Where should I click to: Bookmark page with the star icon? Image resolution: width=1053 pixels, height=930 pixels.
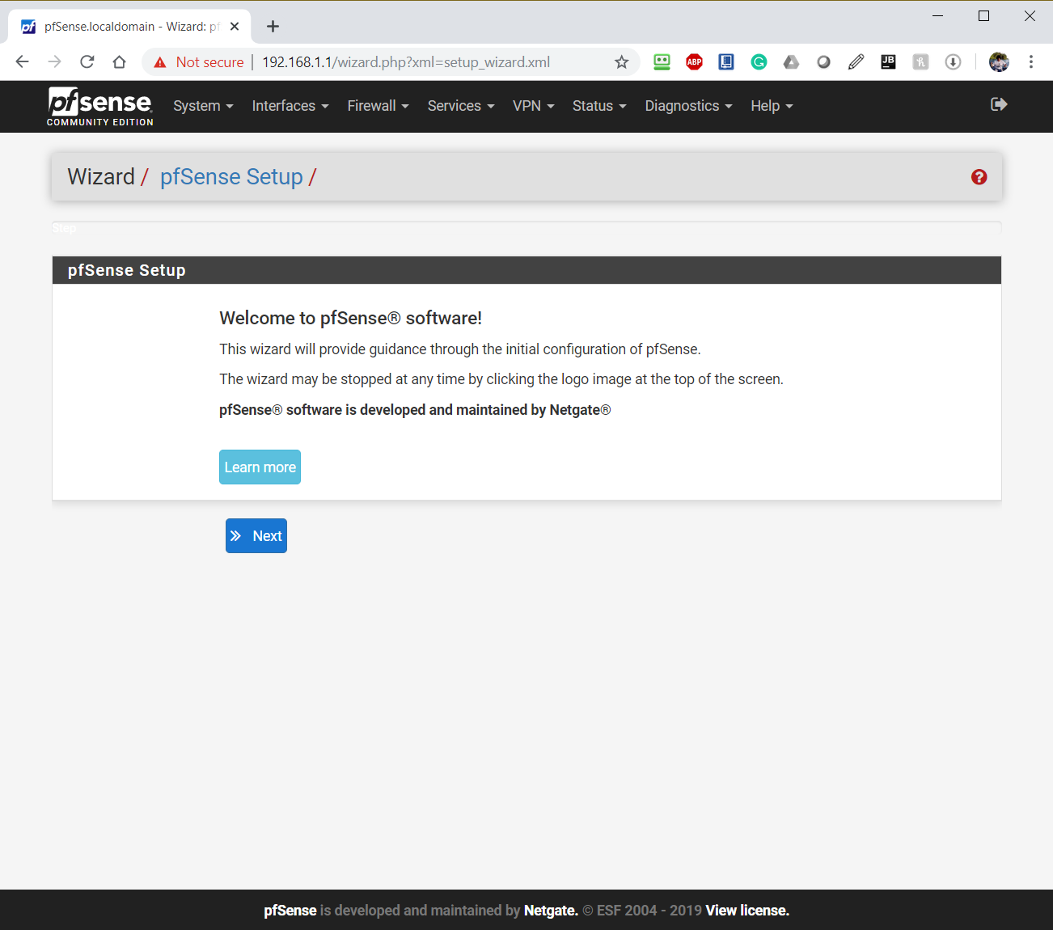pos(621,62)
